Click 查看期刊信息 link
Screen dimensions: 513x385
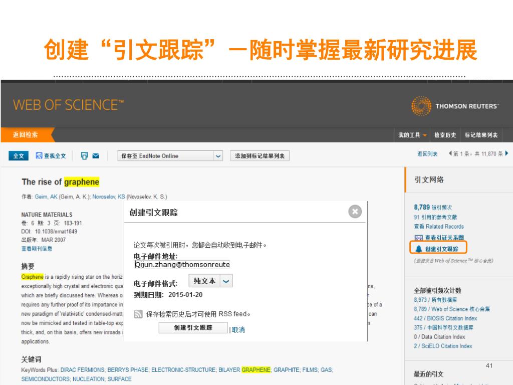pos(37,249)
